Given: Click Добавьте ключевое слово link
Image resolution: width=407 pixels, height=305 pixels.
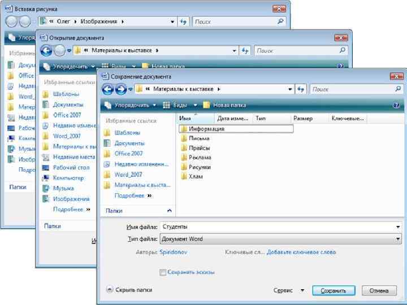Looking at the screenshot, I should [301, 252].
